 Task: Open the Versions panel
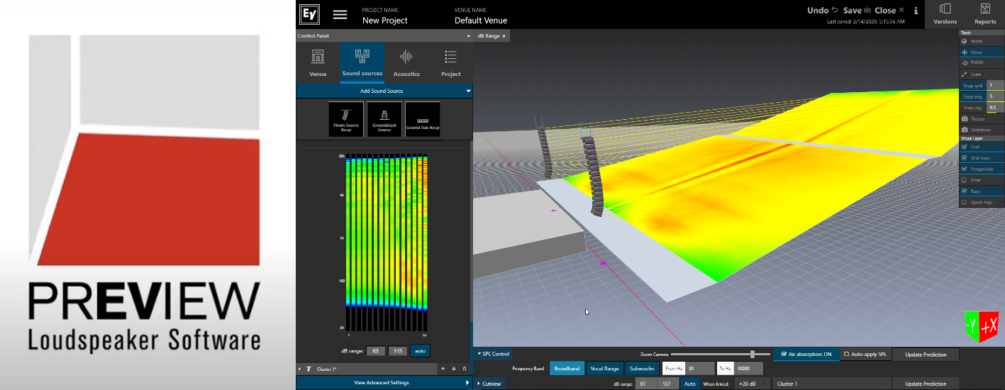pyautogui.click(x=945, y=14)
